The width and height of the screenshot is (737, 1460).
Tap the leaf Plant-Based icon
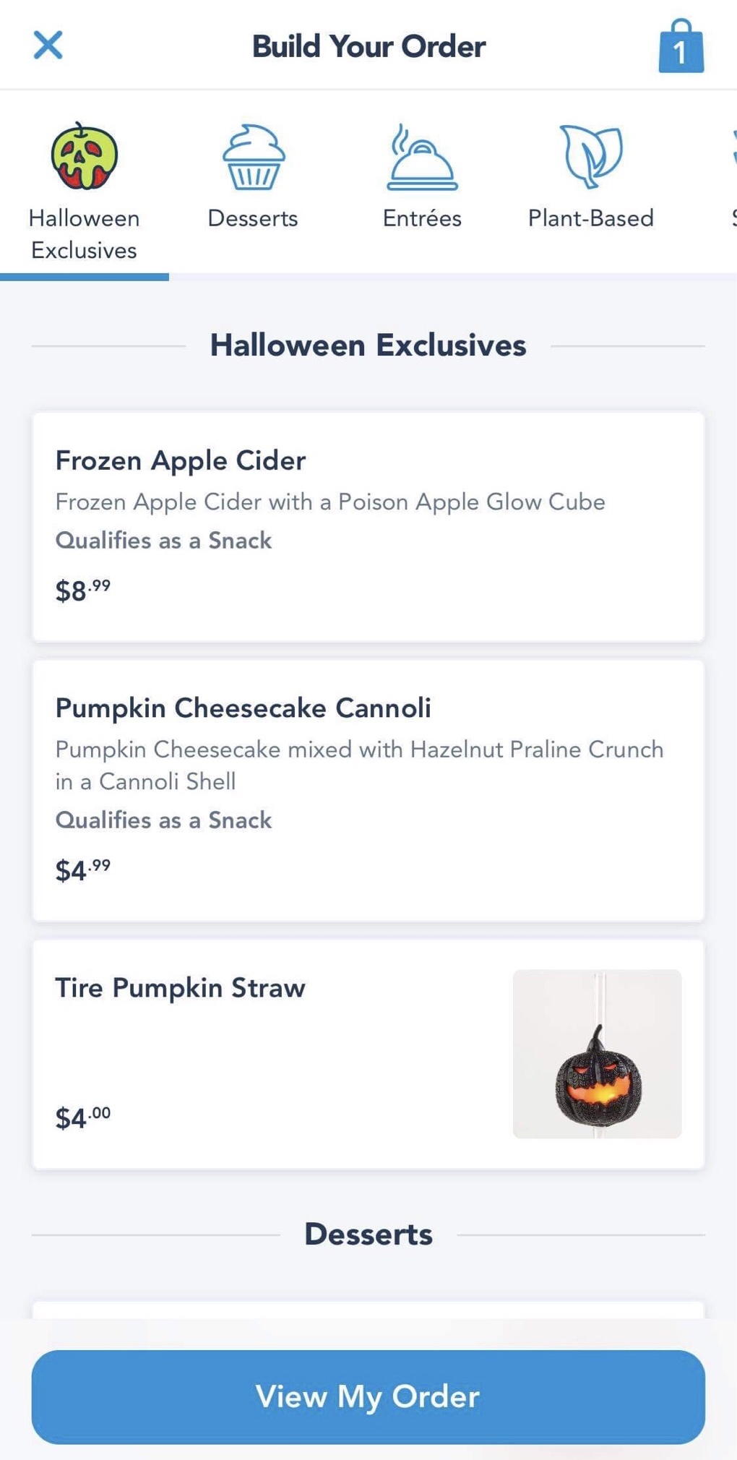point(591,155)
